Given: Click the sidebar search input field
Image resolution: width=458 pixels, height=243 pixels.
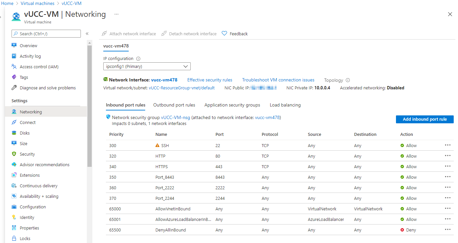Looking at the screenshot, I should (46, 34).
